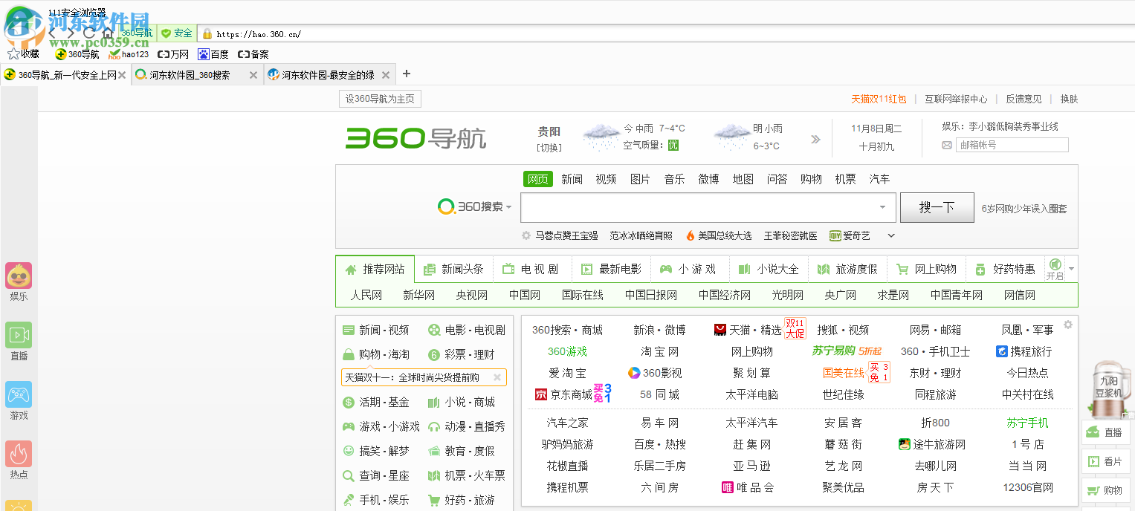Viewport: 1135px width, 511px height.
Task: Open the 热点 flame icon in the sidebar
Action: coord(18,452)
